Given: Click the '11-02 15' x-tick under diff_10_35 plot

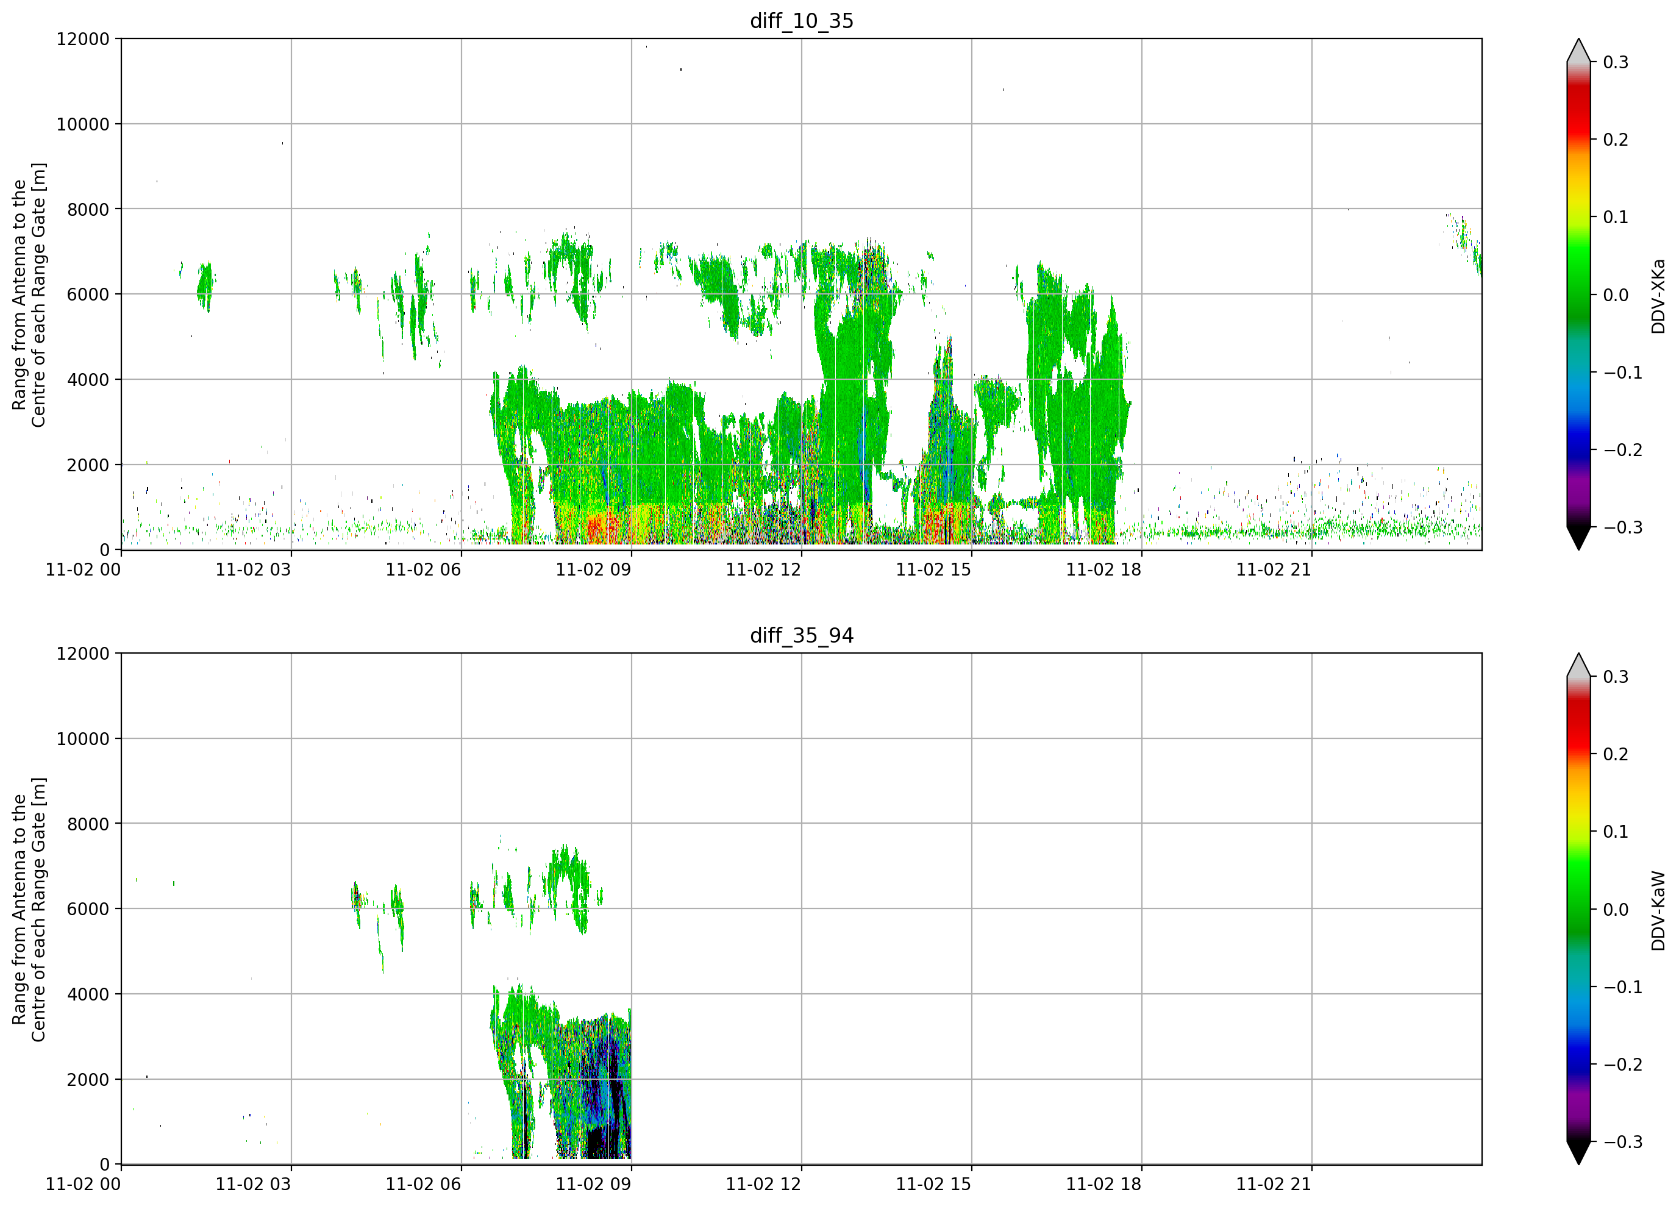Looking at the screenshot, I should click(933, 569).
